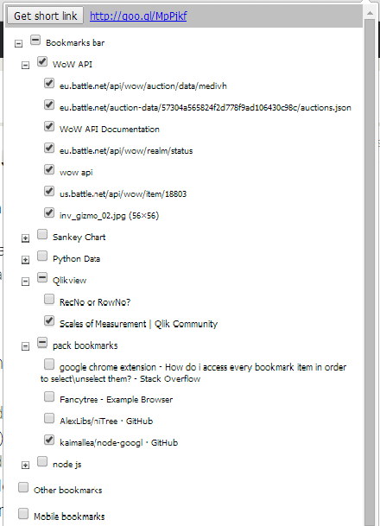
Task: Expand the node js folder
Action: (x=26, y=466)
